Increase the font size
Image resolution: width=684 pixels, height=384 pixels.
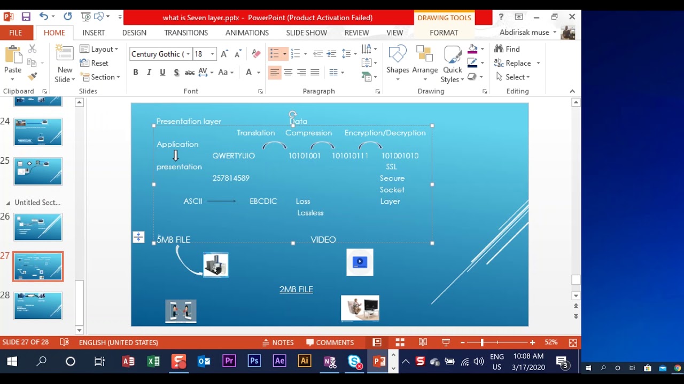(x=224, y=54)
